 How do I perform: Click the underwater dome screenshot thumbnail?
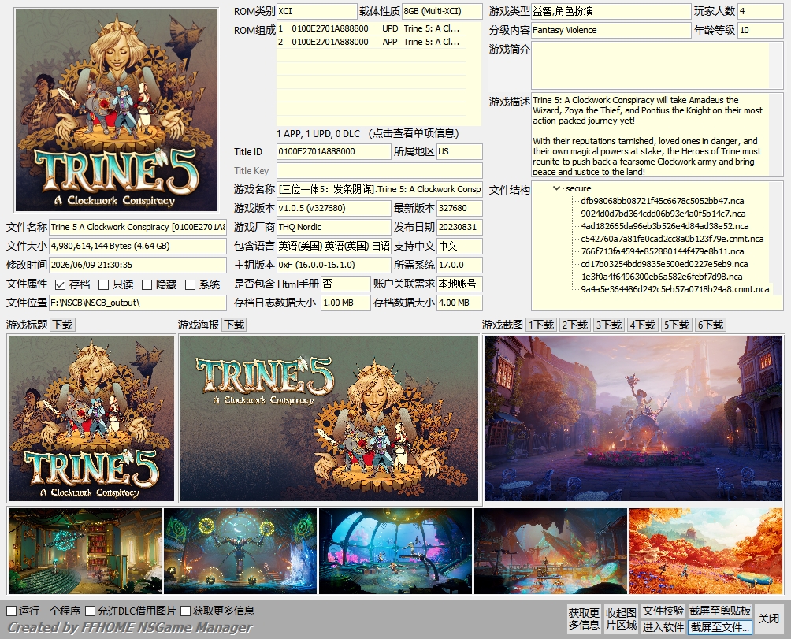point(395,551)
